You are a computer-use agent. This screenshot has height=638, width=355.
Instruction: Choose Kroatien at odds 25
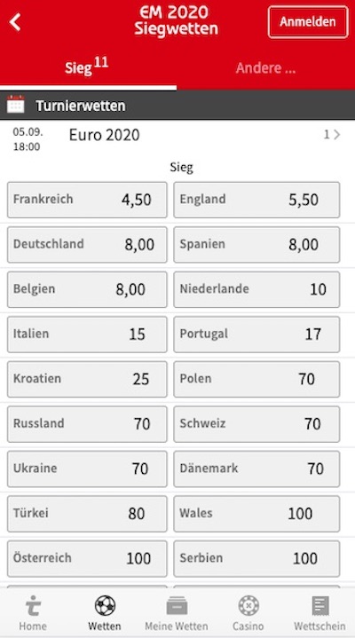tap(87, 379)
